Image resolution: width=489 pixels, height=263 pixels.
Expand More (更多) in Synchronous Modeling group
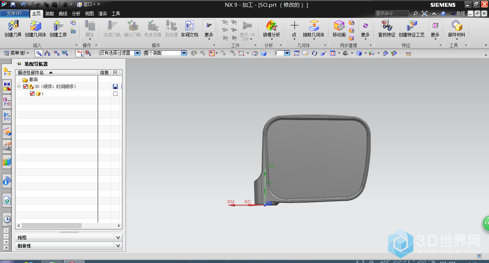pos(365,30)
